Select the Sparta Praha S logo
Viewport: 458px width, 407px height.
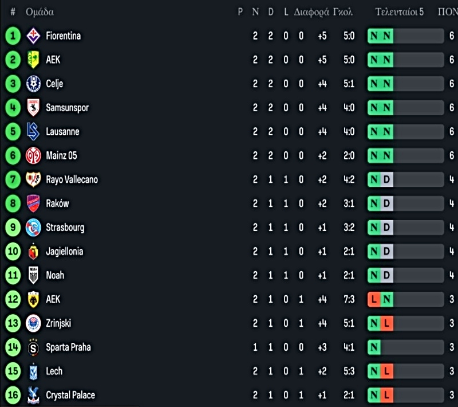(x=33, y=347)
